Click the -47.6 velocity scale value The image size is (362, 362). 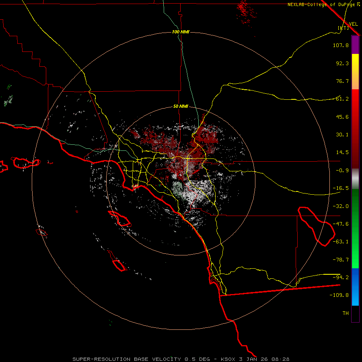pyautogui.click(x=341, y=224)
